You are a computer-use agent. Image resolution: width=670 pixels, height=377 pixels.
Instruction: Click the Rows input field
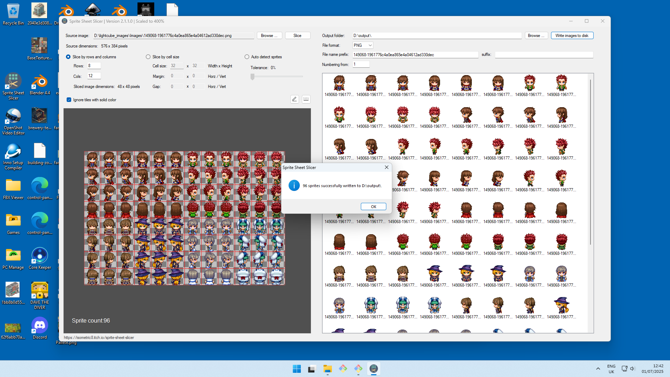click(94, 66)
